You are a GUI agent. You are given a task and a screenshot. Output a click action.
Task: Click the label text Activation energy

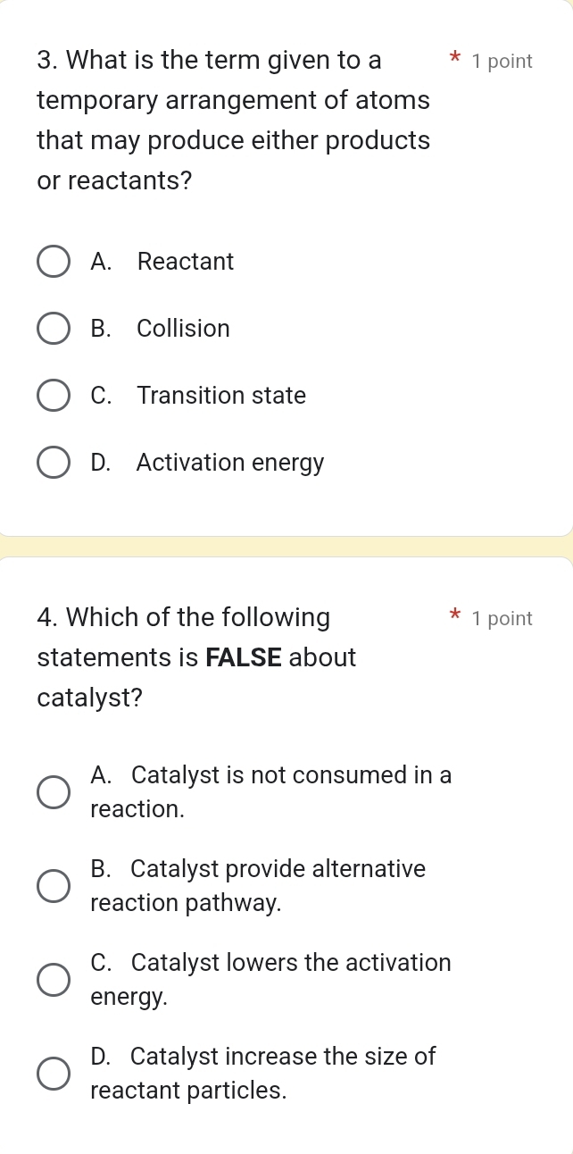click(230, 463)
